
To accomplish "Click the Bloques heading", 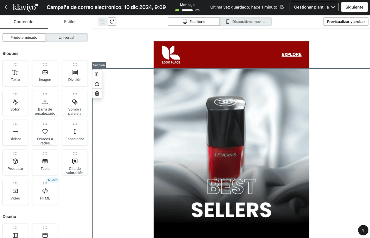I will 11,53.
